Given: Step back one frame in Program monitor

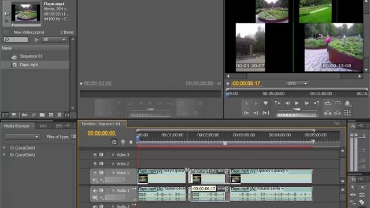Looking at the screenshot, I should 287,103.
